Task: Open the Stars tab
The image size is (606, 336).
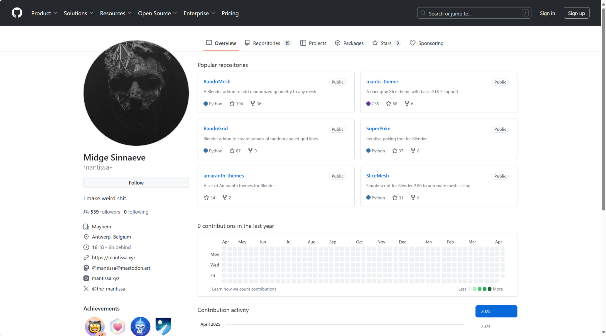Action: coord(386,43)
